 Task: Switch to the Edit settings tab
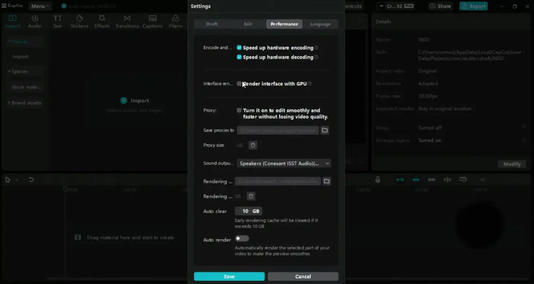[248, 24]
